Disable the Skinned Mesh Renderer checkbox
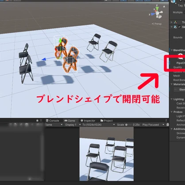Image resolution: width=185 pixels, height=185 pixels. pos(179,27)
